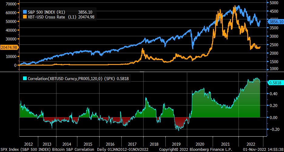Click the 2017 year label on time axis
284x152 pixels.
pyautogui.click(x=132, y=144)
